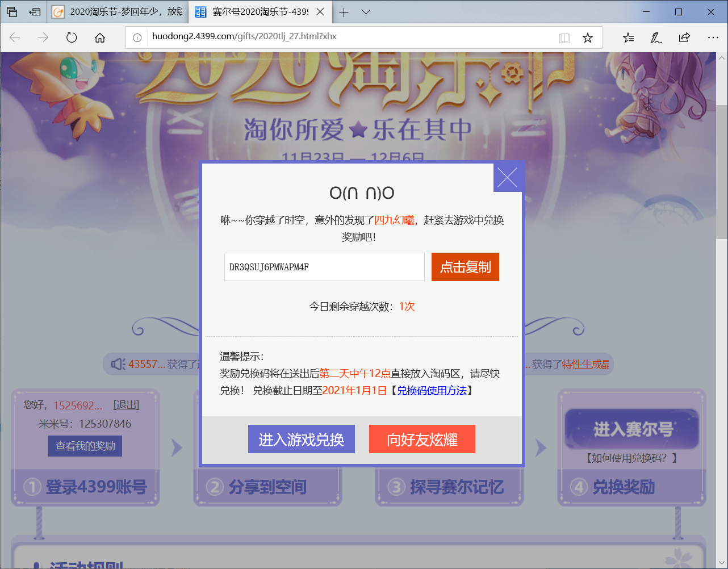Expand tab preview dropdown chevron
The height and width of the screenshot is (569, 728).
coord(366,12)
